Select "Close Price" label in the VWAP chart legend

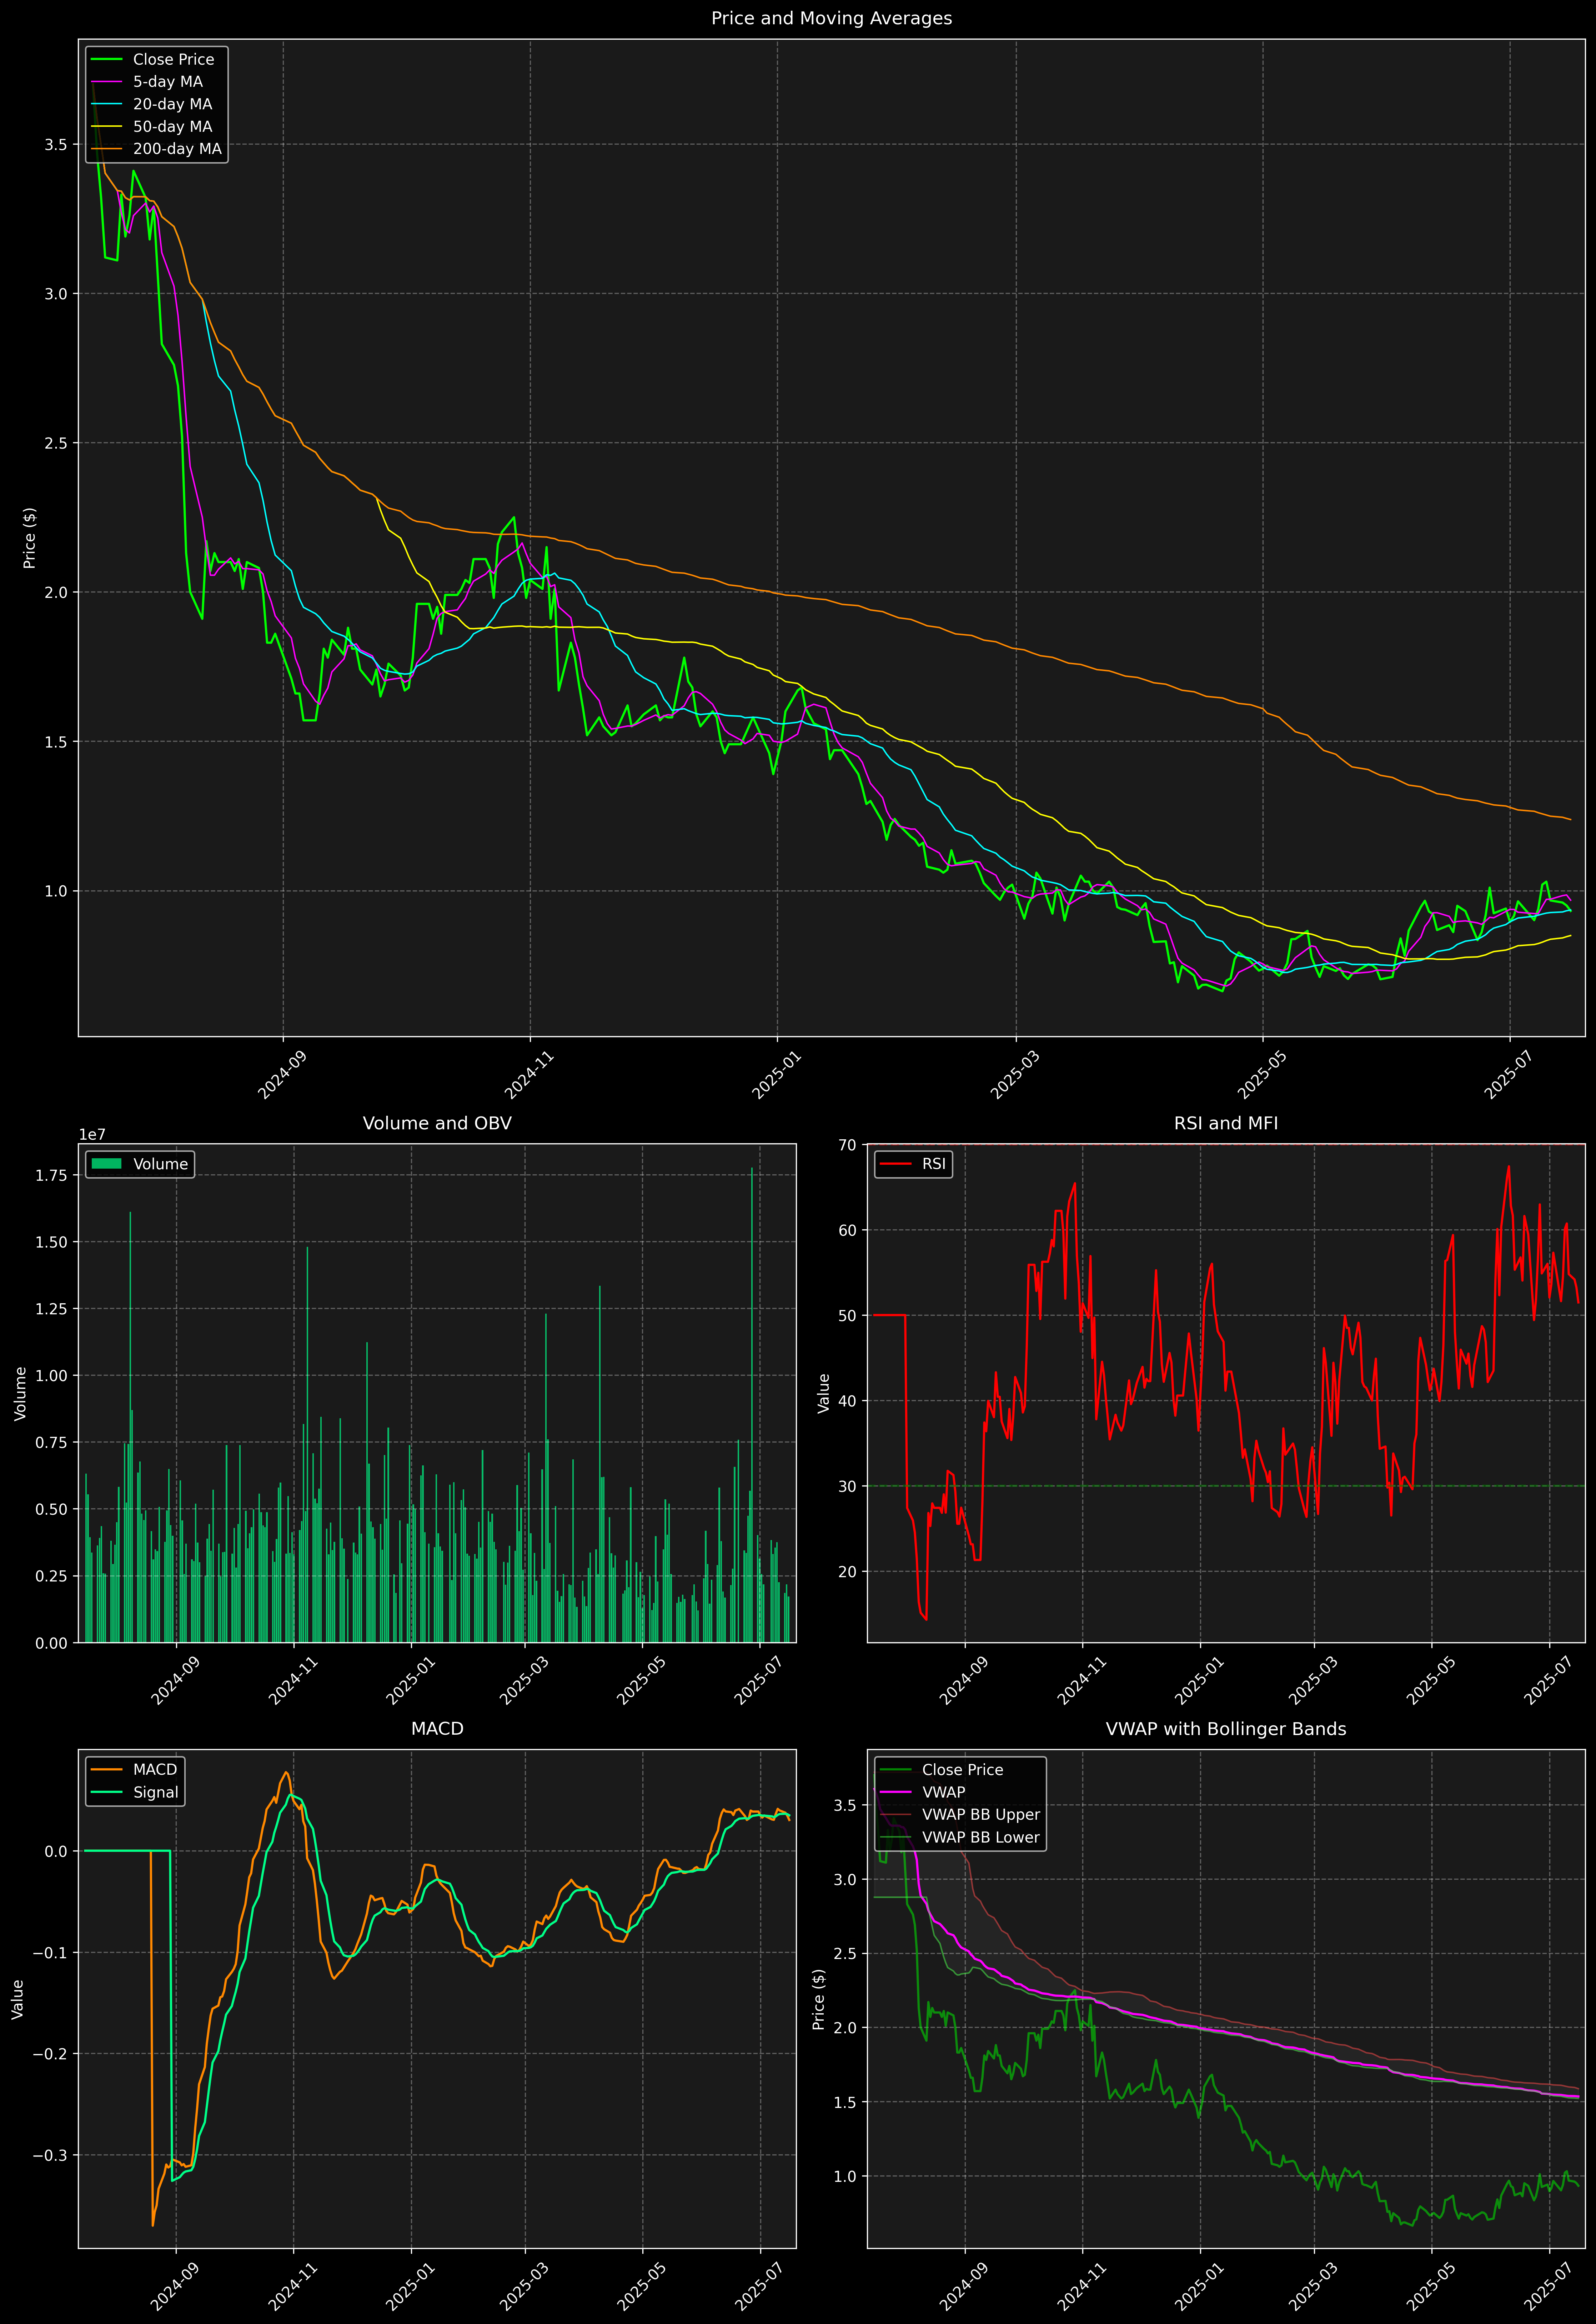[962, 1770]
